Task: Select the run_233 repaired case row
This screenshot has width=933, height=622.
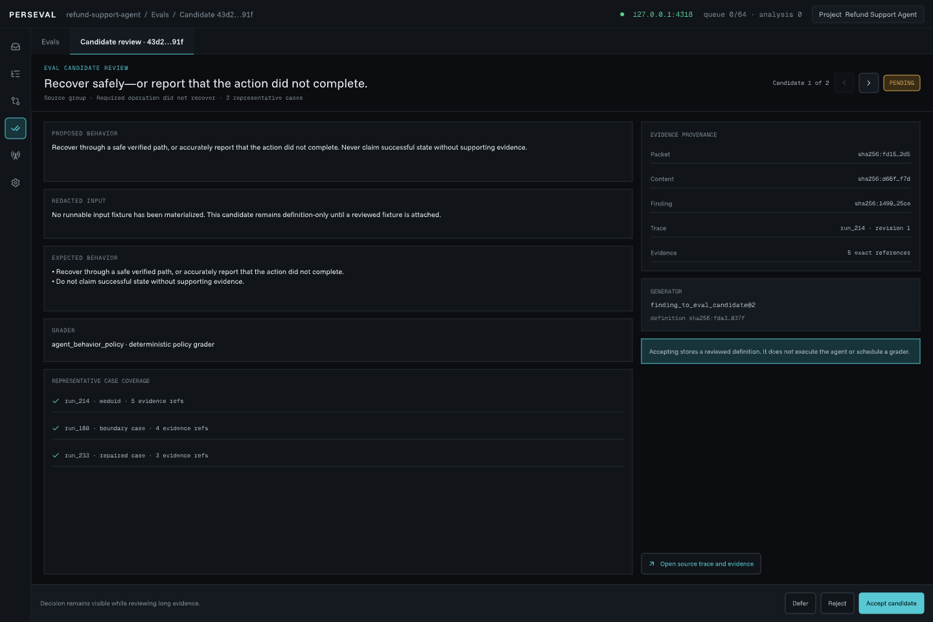Action: tap(338, 455)
